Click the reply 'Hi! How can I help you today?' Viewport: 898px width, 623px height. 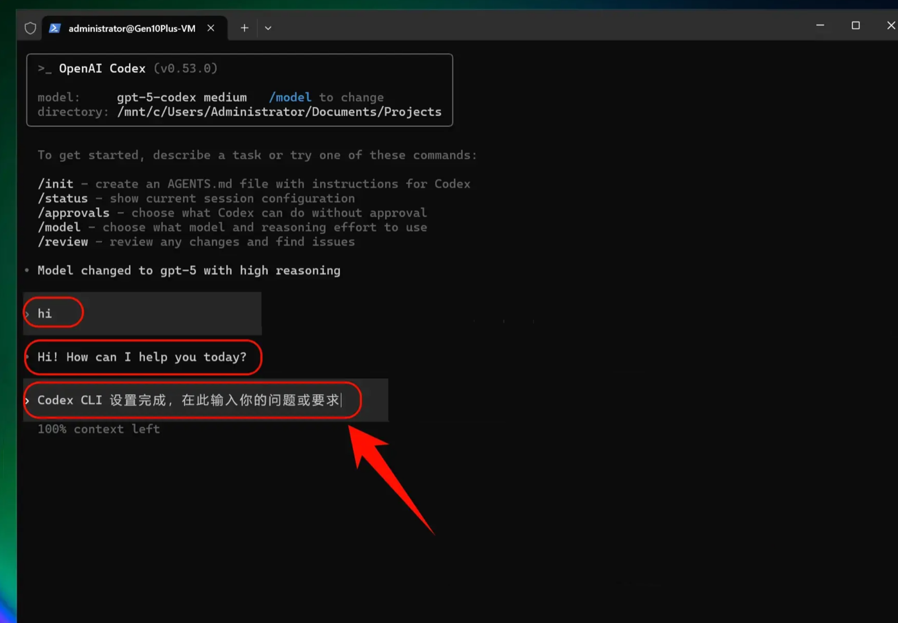[x=142, y=357]
